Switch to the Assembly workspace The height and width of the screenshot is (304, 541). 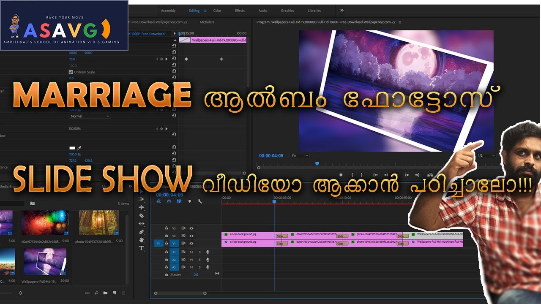(168, 11)
